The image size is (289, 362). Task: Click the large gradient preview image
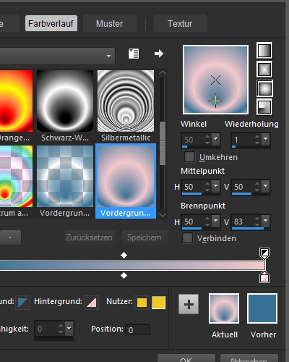215,80
